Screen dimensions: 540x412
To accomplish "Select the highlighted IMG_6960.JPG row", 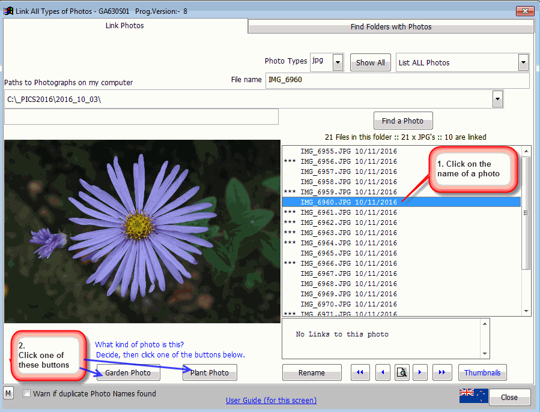I will pyautogui.click(x=401, y=202).
